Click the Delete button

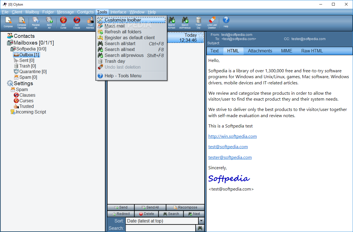[x=146, y=214]
